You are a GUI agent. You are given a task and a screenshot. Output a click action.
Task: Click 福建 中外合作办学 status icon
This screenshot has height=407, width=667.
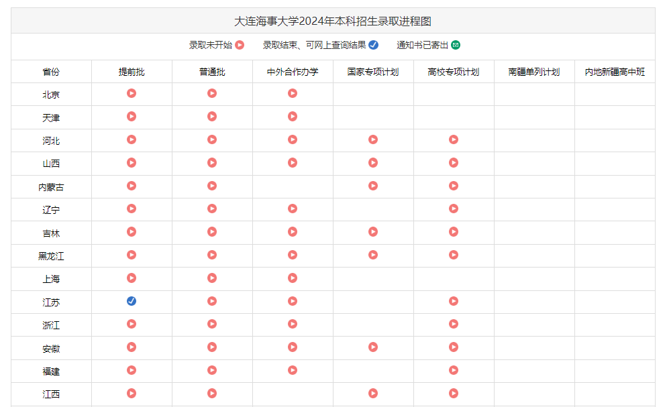pyautogui.click(x=293, y=370)
